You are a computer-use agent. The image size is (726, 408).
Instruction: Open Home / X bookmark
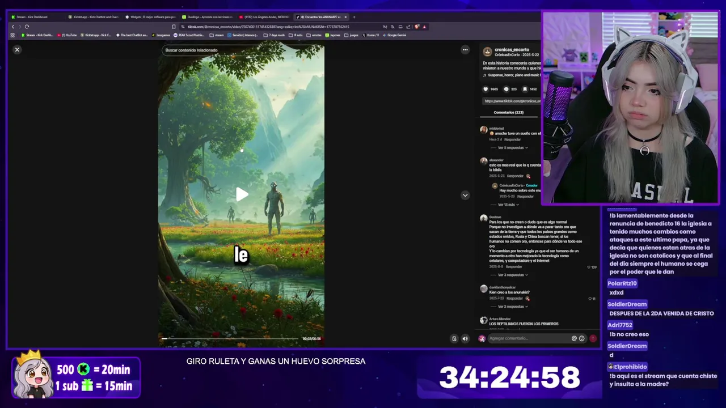click(x=370, y=35)
